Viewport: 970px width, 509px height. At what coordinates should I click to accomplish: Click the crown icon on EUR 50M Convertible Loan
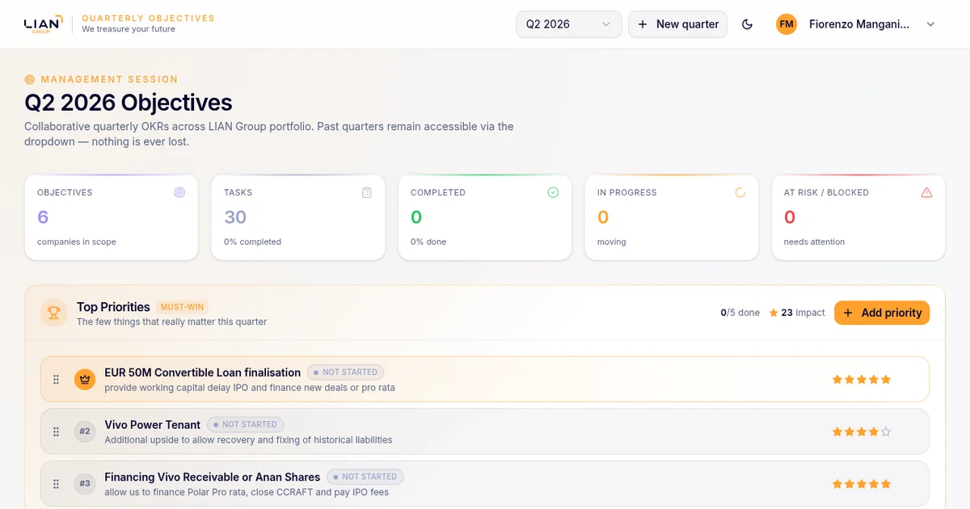point(85,379)
